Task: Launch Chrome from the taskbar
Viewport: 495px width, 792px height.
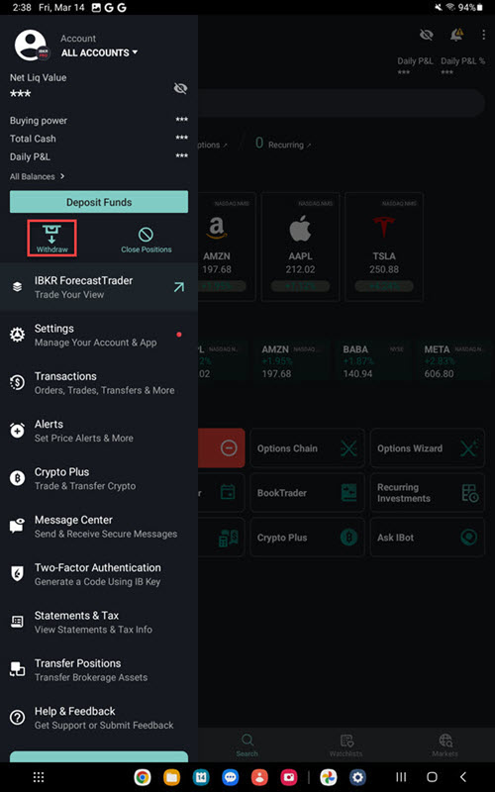Action: (143, 777)
